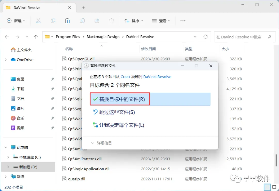Open the 查看 (View) dropdown
The image size is (279, 191).
tap(161, 21)
